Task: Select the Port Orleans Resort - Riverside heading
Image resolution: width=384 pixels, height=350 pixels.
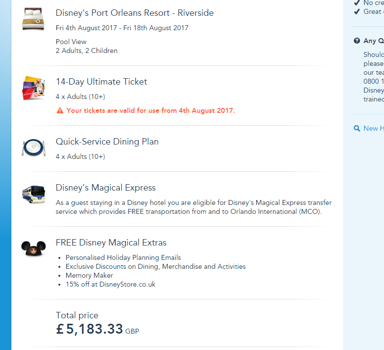Action: point(135,13)
